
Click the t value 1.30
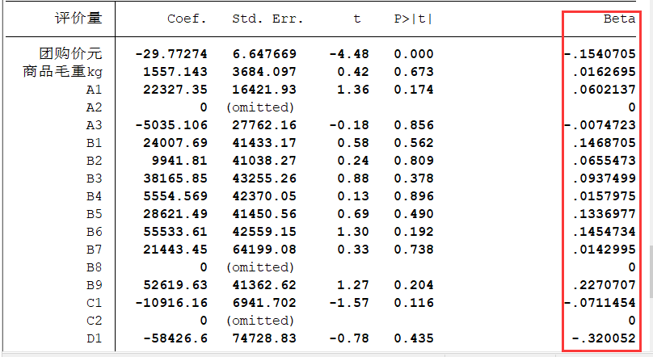[x=352, y=232]
